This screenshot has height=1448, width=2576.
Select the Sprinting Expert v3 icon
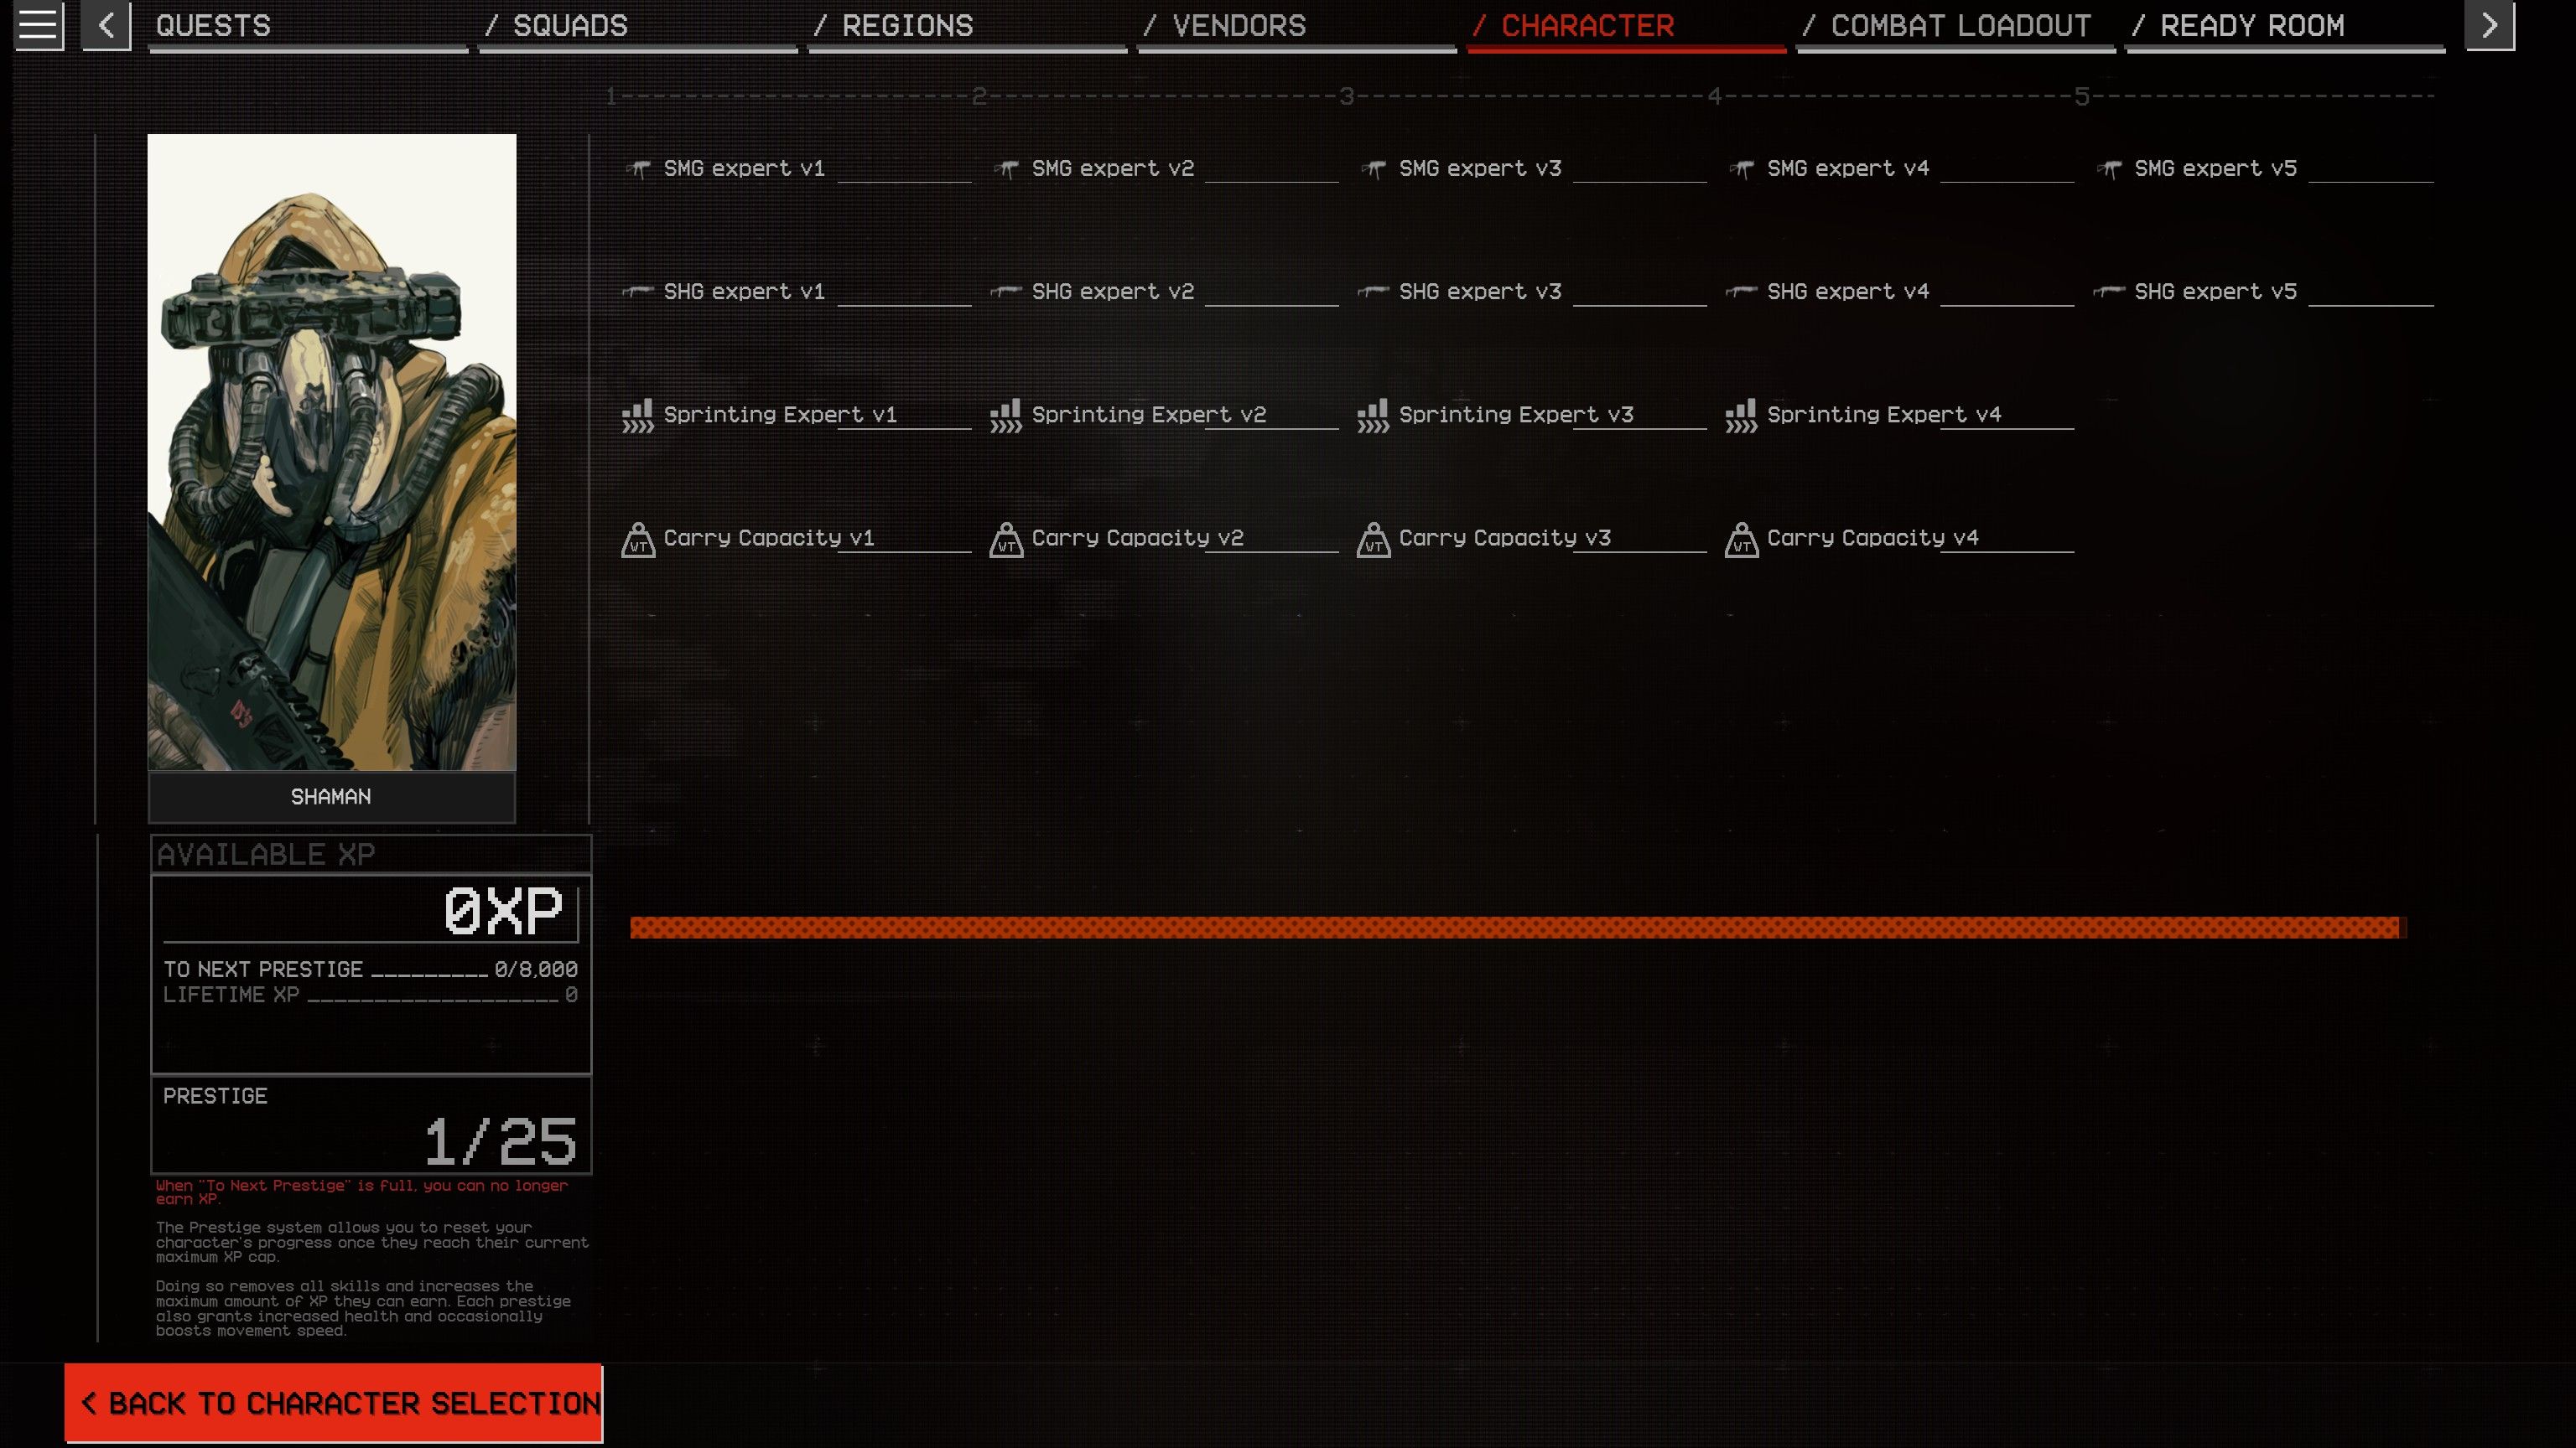(1373, 414)
